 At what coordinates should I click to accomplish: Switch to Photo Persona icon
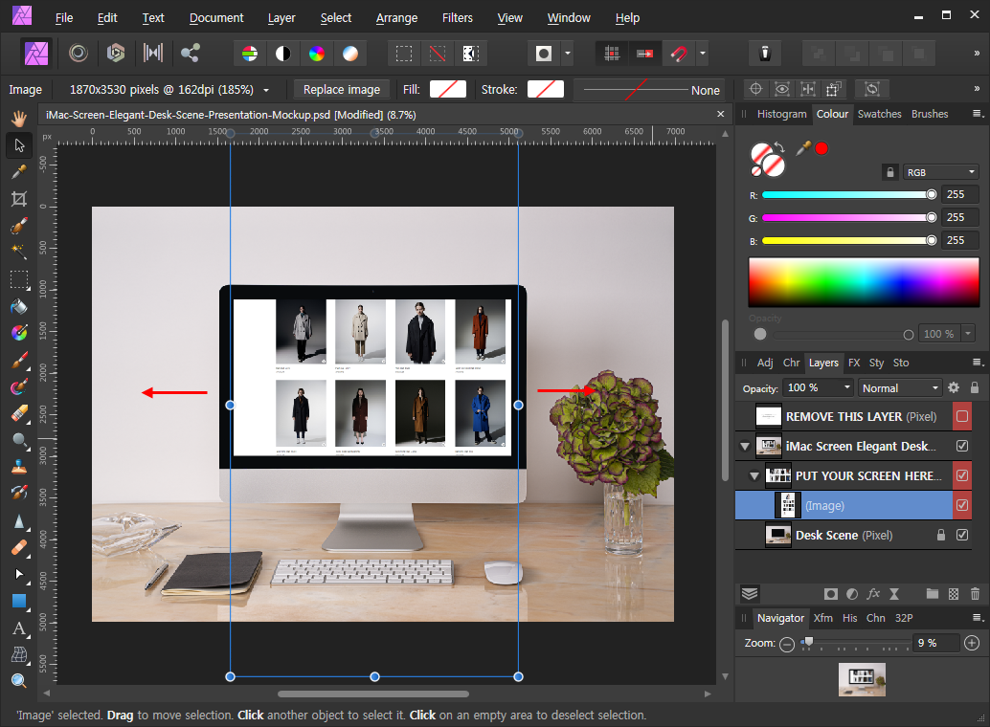click(x=36, y=54)
